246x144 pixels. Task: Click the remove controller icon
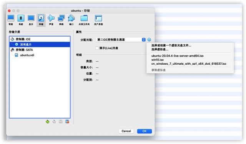coord(54,122)
